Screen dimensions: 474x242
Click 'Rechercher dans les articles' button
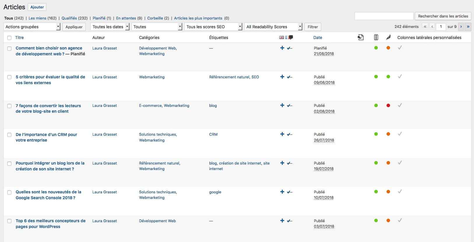pos(443,16)
